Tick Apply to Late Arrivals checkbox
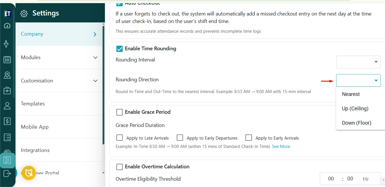 [120, 138]
